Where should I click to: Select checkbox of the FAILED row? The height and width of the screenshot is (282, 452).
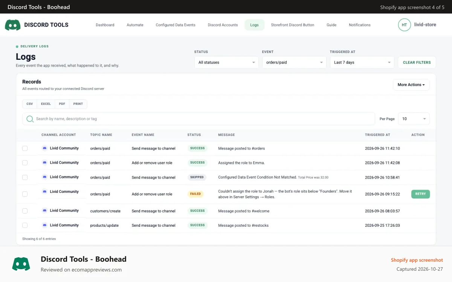click(x=25, y=194)
